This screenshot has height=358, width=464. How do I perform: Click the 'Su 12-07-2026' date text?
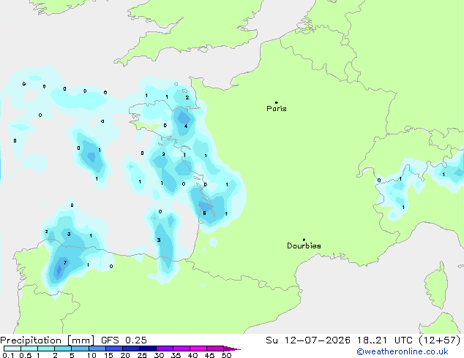coord(308,340)
